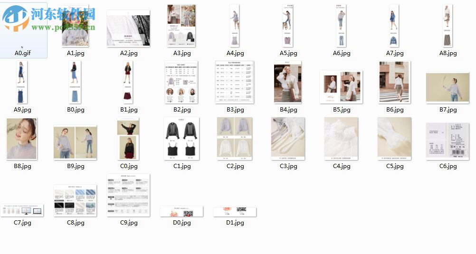Viewport: 476px width, 254px height.
Task: Click the B4.jpg file name text
Action: tap(288, 110)
